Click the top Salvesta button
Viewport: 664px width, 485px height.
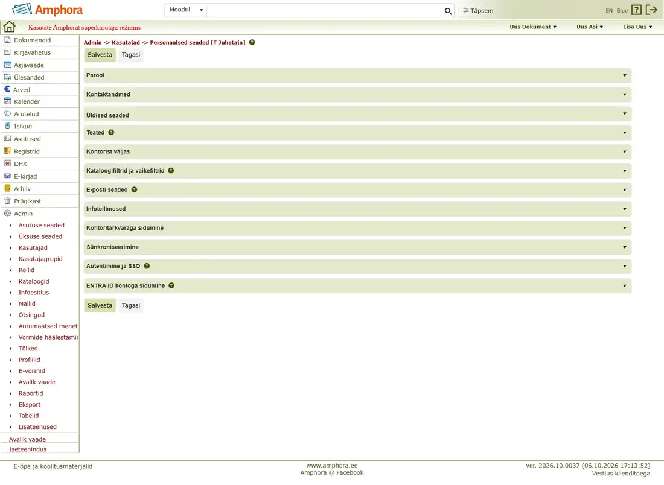pos(100,55)
